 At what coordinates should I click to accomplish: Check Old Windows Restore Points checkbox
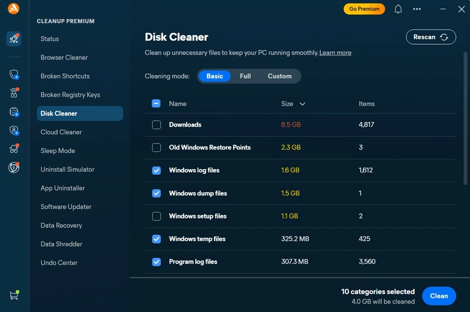click(156, 147)
